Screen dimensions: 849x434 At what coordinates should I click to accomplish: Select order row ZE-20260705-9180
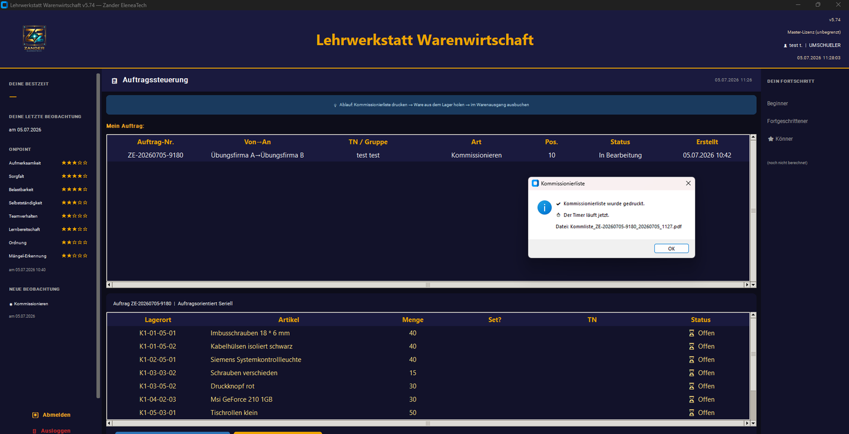point(428,155)
